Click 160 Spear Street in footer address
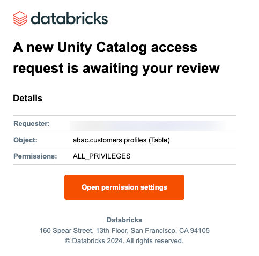 click(66, 231)
